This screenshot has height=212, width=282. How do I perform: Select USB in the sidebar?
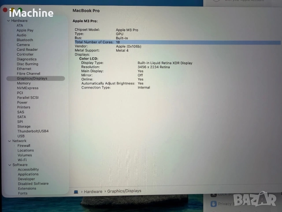coord(21,136)
